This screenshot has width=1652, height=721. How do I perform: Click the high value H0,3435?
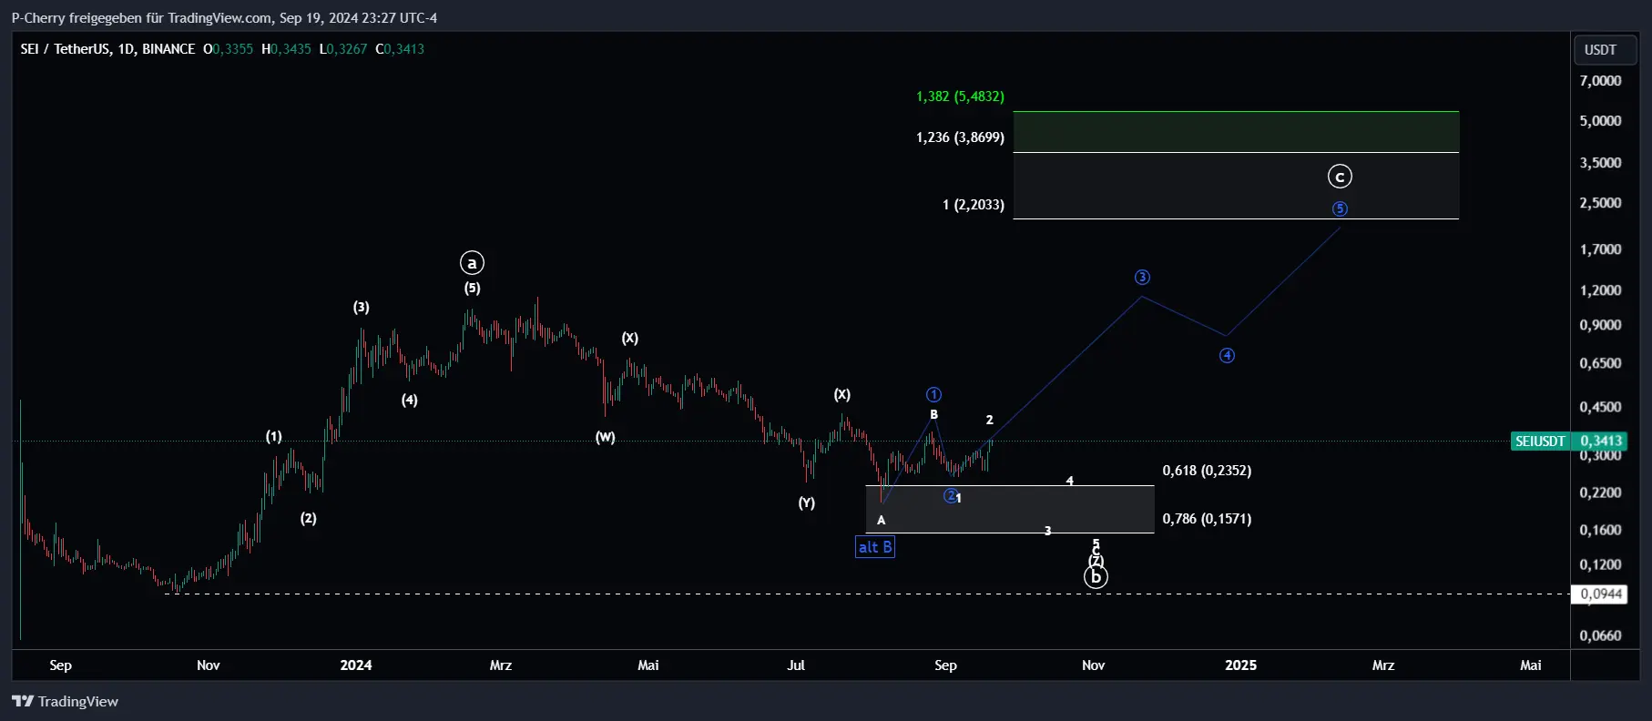click(x=286, y=49)
